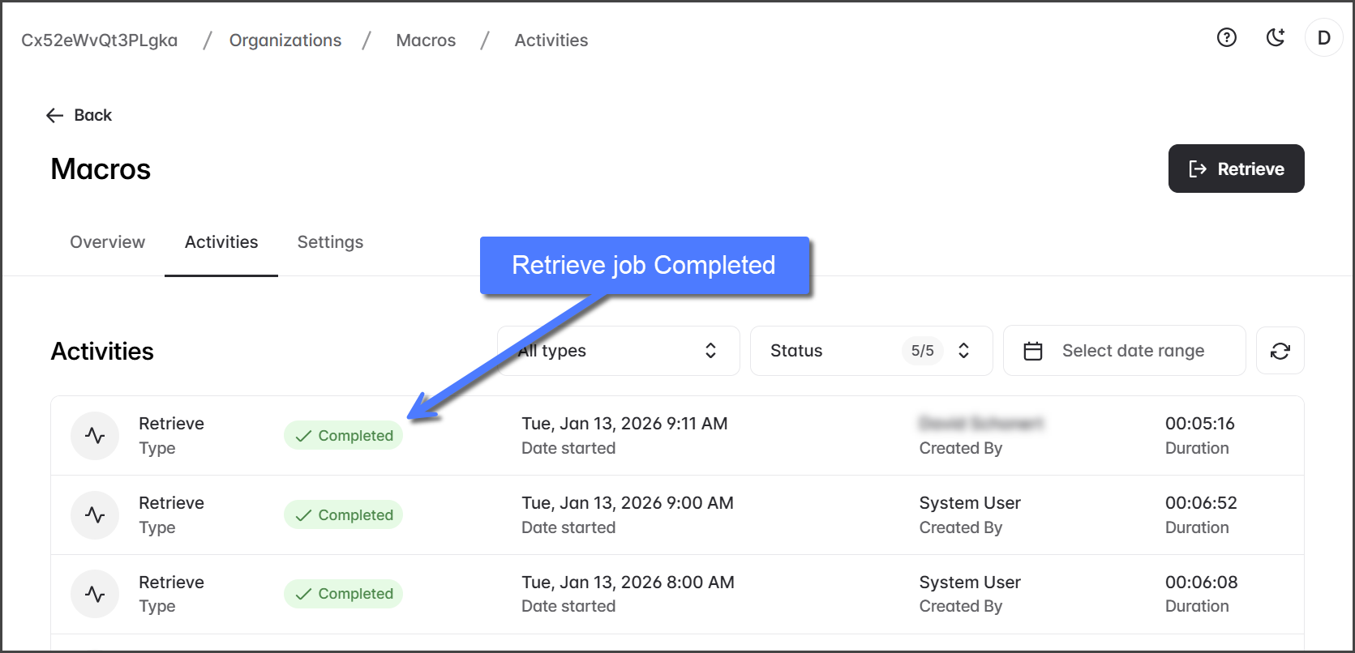Click the Retrieve button
Screen dimensions: 1355x653
(x=1235, y=169)
